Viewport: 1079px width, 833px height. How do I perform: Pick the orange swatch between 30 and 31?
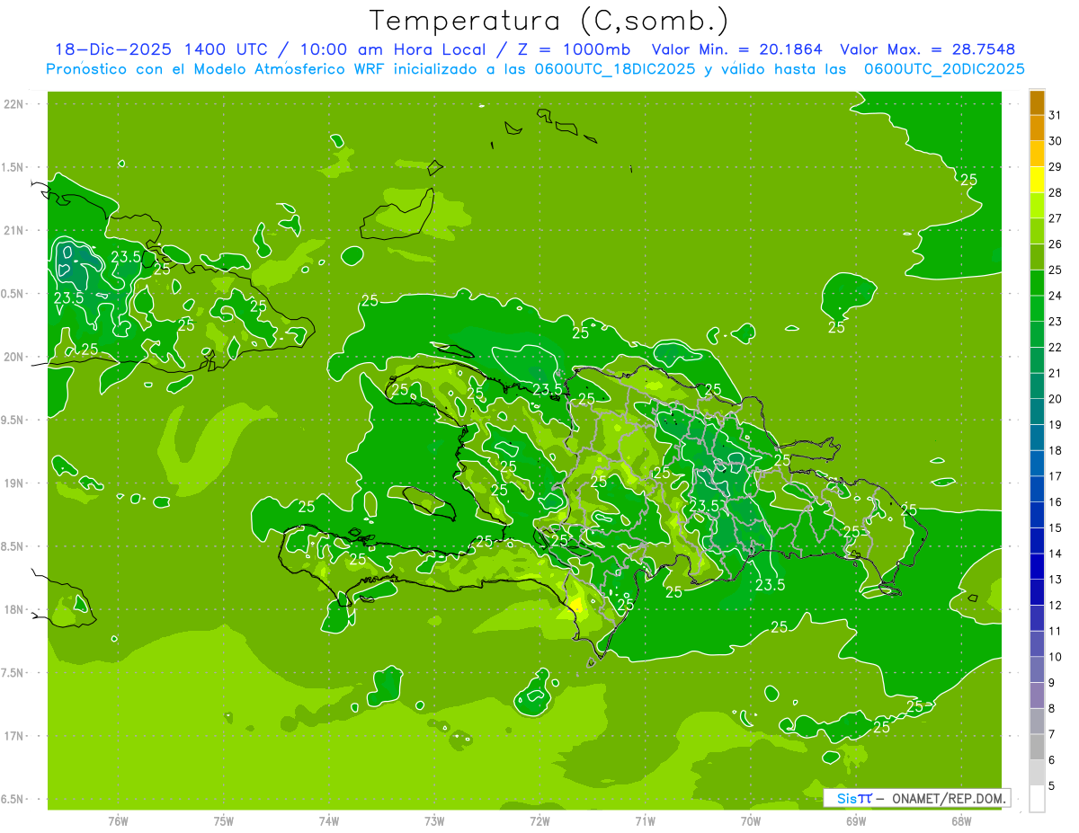(x=1037, y=128)
